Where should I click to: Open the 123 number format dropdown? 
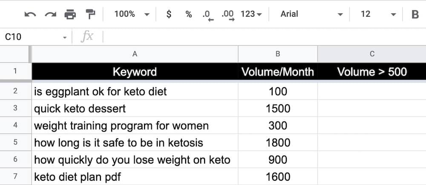[x=250, y=14]
